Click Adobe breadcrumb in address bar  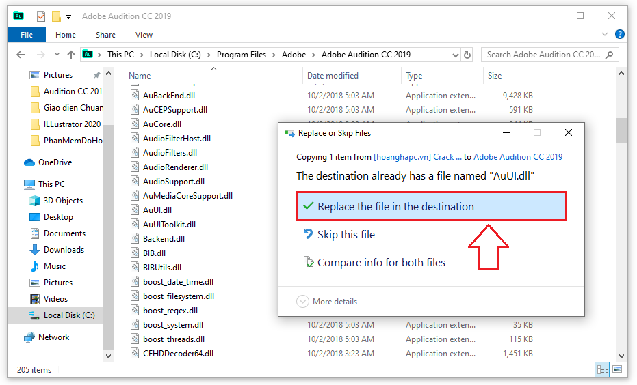pos(294,55)
